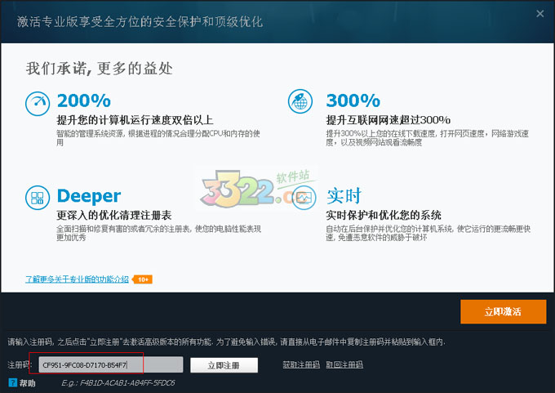Close the activation dialog with X
555x393 pixels.
[x=539, y=14]
